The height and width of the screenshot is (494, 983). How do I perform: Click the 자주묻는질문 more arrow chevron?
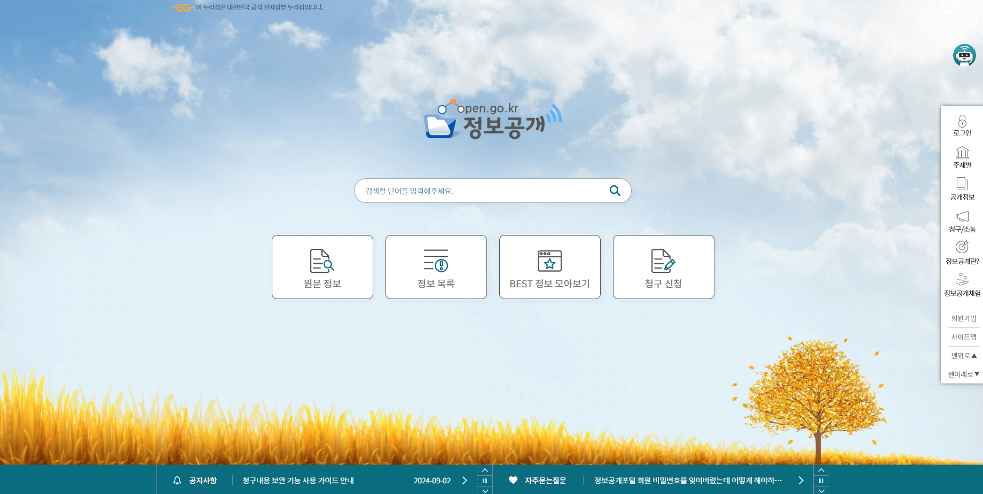coord(801,480)
